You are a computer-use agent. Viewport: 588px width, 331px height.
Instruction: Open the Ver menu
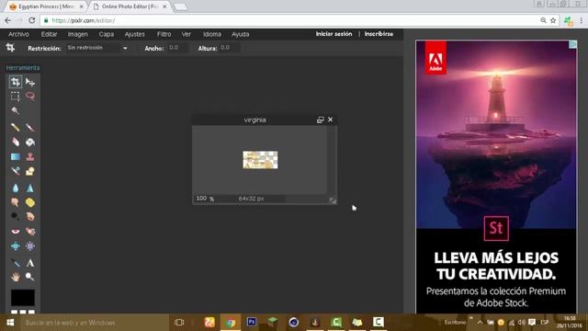pyautogui.click(x=186, y=34)
